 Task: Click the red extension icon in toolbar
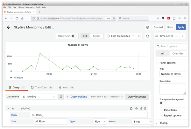click(x=169, y=18)
